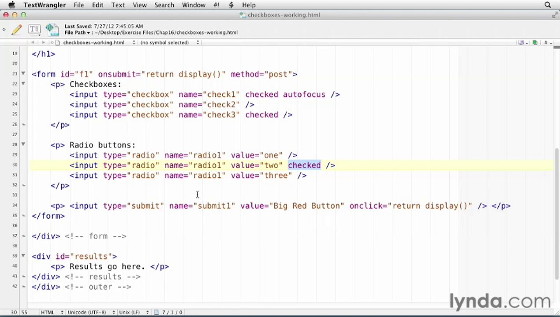The height and width of the screenshot is (317, 560).
Task: Click the 7 / 1 / 0 document statistics
Action: tap(172, 312)
